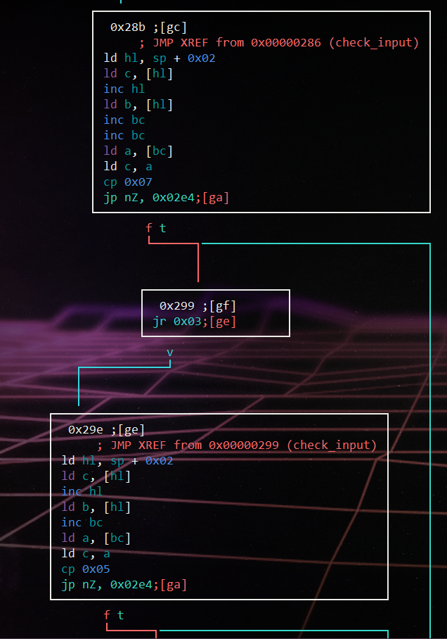Image resolution: width=447 pixels, height=639 pixels.
Task: Select the inc hl line in the 0x29e block
Action: 82,491
